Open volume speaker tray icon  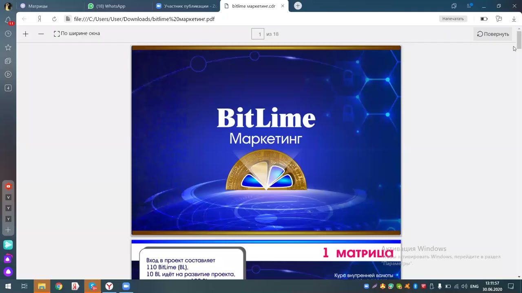464,286
